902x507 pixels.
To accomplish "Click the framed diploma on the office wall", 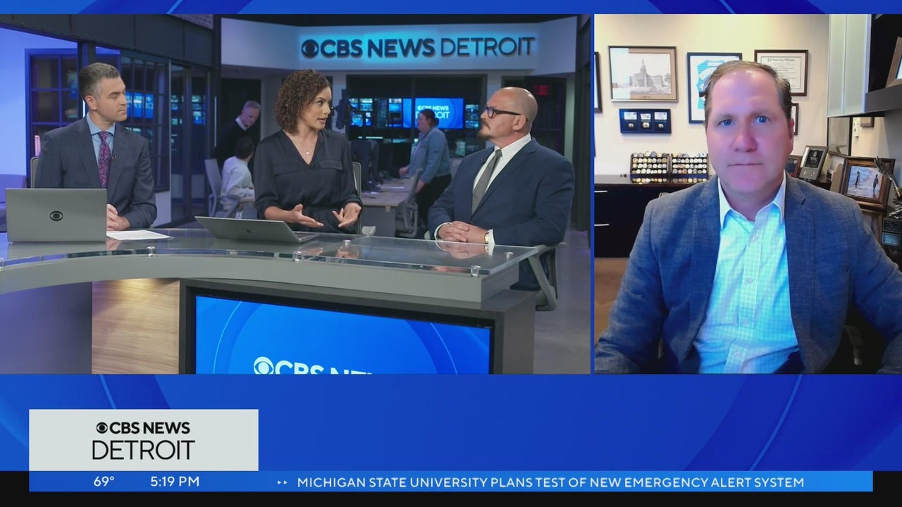I will (x=781, y=71).
